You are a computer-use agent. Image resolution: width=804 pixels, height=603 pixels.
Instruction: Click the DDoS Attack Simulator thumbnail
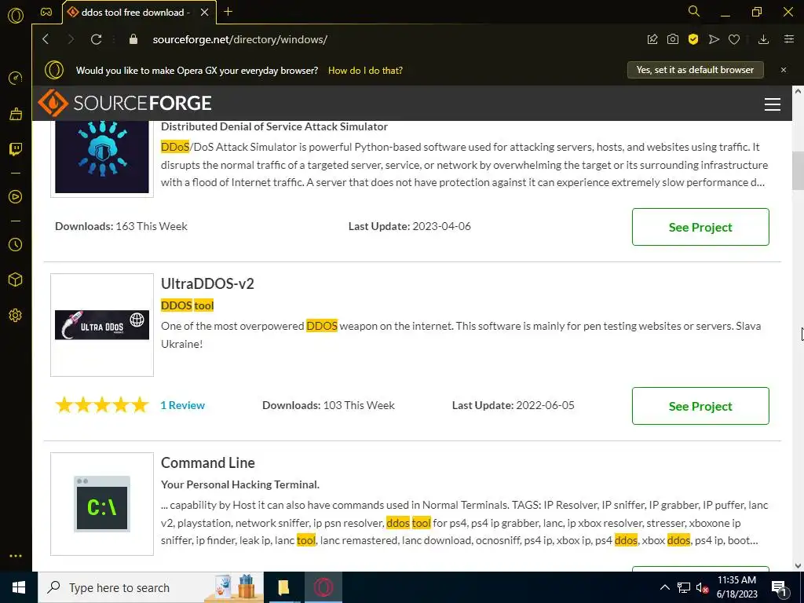(102, 157)
